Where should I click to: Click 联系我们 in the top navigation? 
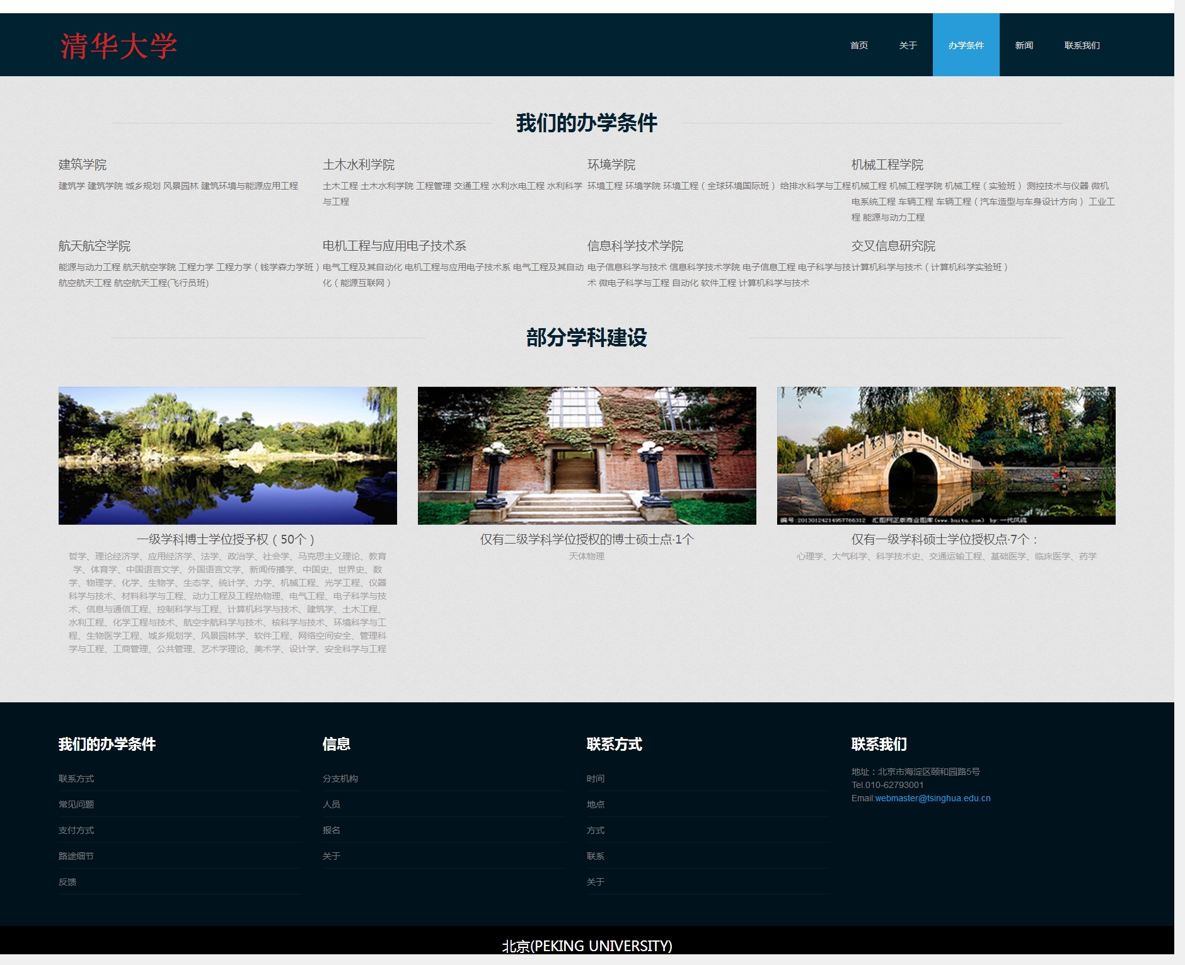point(1082,45)
